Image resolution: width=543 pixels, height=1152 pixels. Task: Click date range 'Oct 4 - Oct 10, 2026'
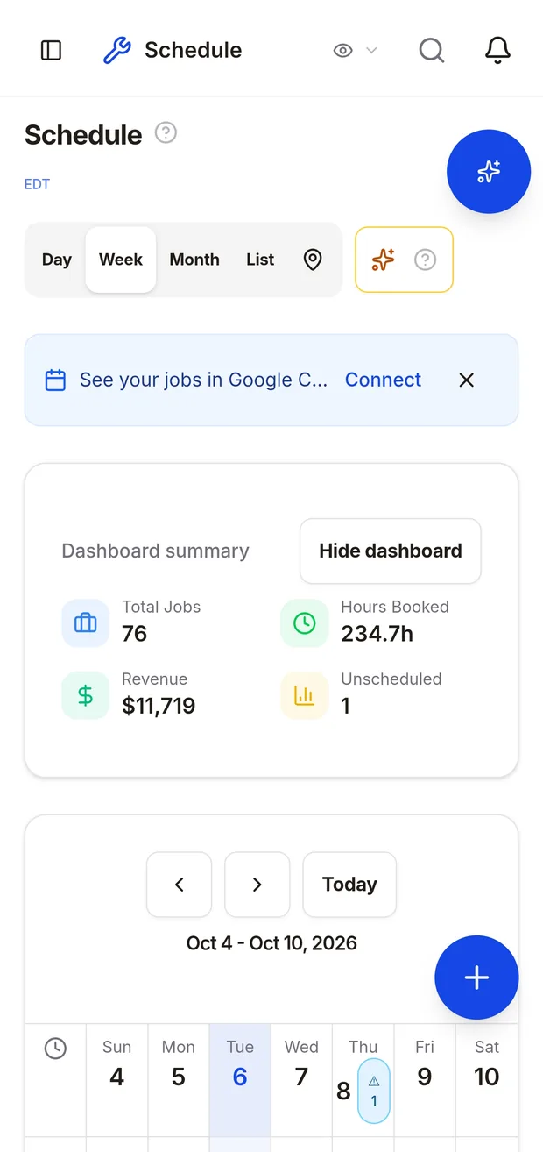point(271,943)
